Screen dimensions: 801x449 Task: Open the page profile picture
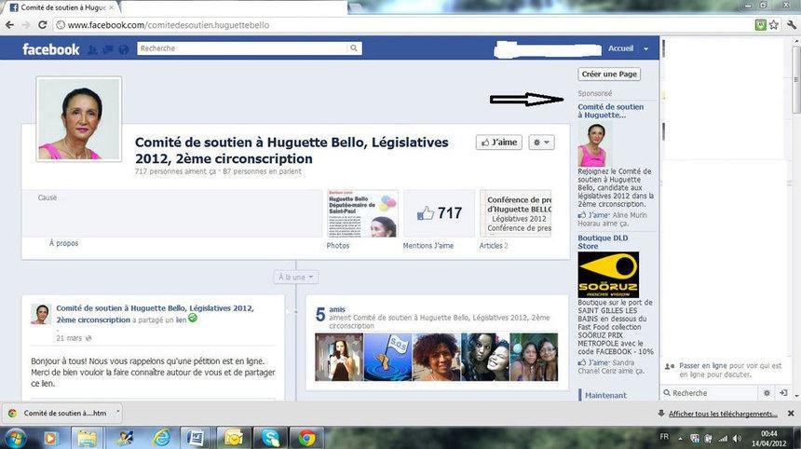[79, 119]
